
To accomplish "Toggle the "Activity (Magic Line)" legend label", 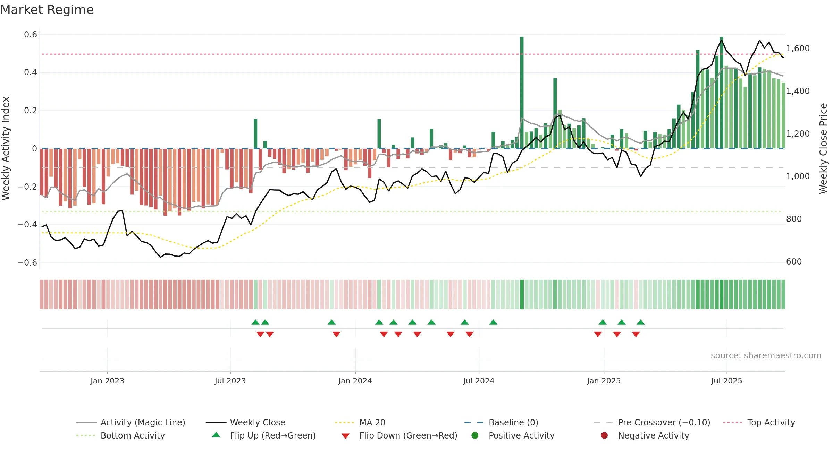I will click(x=143, y=423).
